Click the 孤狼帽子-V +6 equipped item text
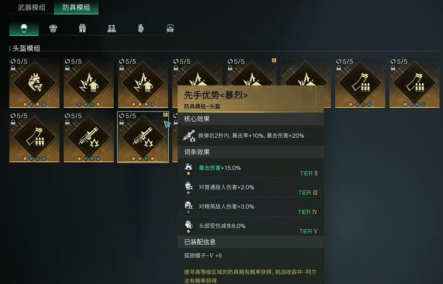Screen dimensions: 443x284 (203, 255)
